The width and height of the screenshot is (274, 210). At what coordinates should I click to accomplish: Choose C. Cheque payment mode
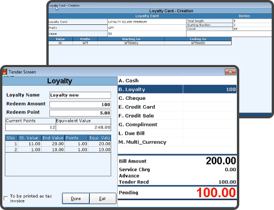[177, 98]
